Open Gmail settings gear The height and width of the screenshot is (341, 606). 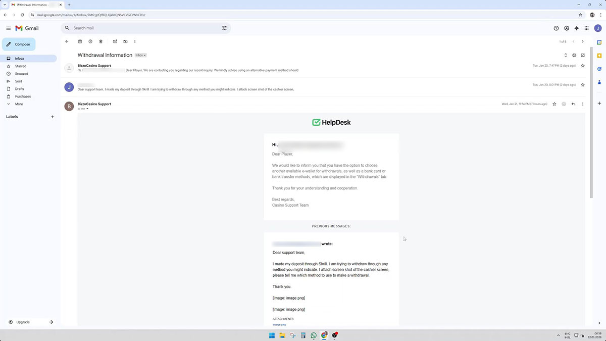point(567,28)
